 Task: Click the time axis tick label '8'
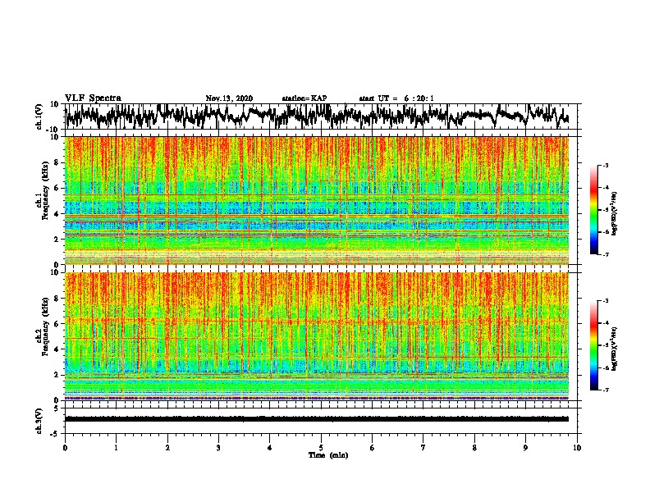pyautogui.click(x=474, y=448)
